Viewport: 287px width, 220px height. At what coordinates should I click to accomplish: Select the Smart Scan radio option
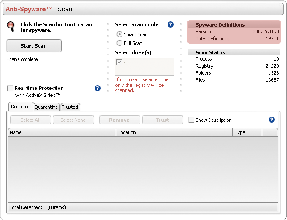119,34
